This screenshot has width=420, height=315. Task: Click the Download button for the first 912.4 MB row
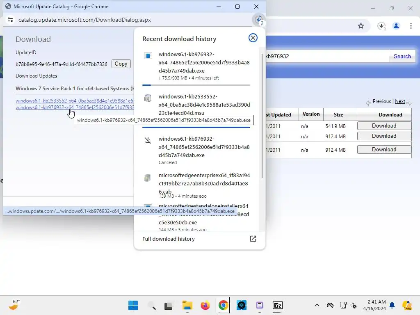pos(384,136)
